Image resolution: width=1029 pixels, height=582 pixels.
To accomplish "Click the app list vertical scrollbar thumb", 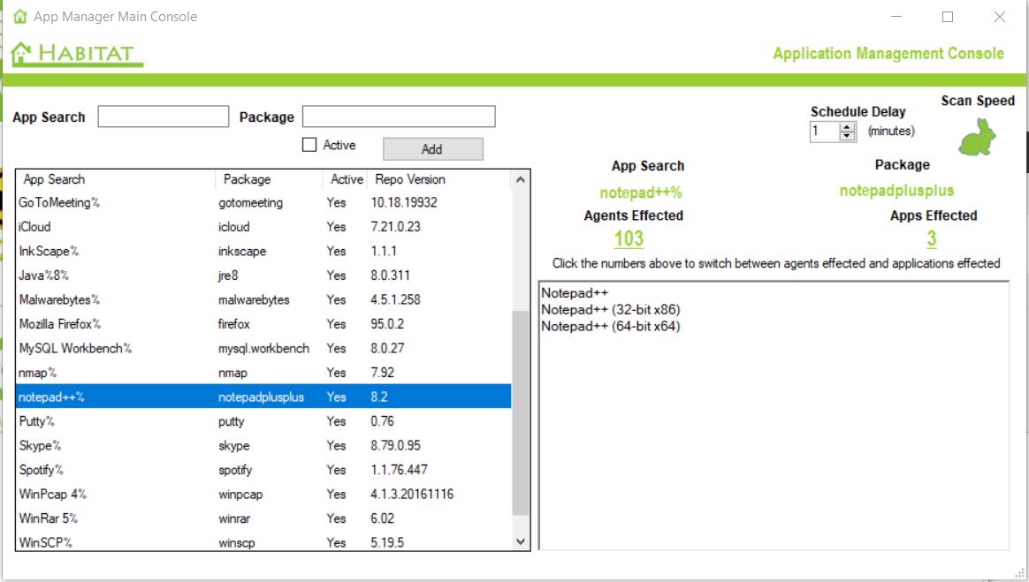I will 521,413.
